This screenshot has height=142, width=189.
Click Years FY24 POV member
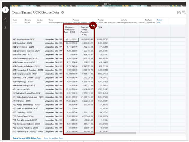14,23
